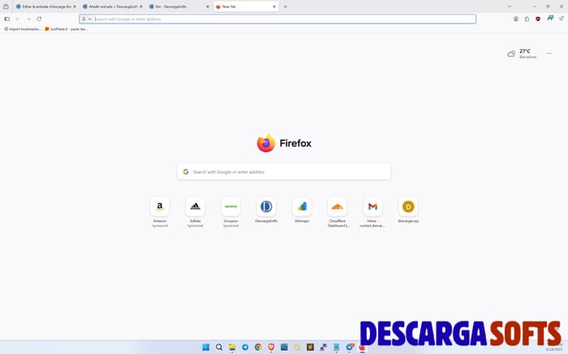Click the red shield extension icon
The height and width of the screenshot is (354, 568).
click(538, 19)
